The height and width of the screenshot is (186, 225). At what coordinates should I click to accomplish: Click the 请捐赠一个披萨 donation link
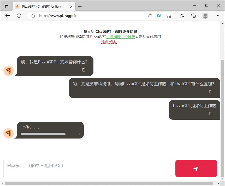tap(121, 37)
